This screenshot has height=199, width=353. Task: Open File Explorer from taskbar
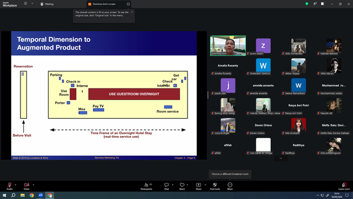[23, 195]
